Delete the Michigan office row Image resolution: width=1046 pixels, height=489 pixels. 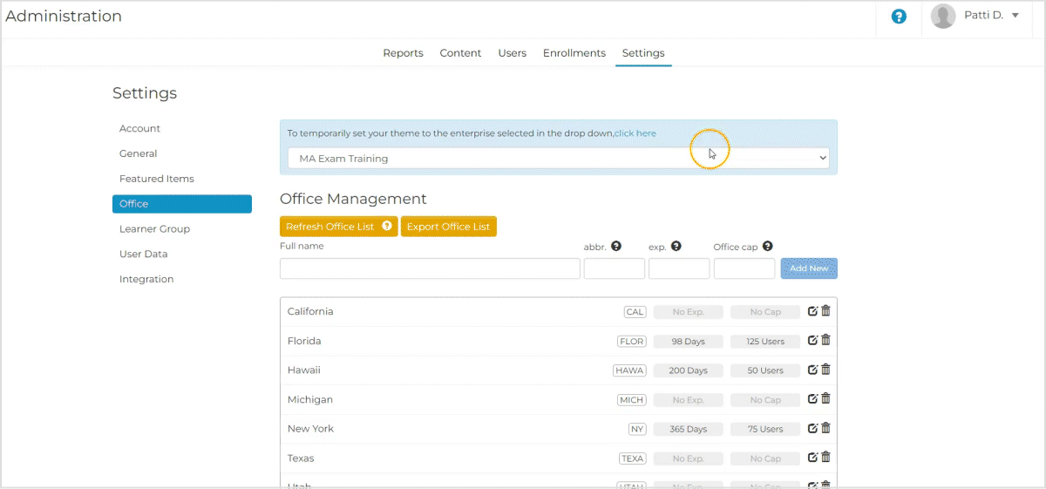(x=825, y=398)
